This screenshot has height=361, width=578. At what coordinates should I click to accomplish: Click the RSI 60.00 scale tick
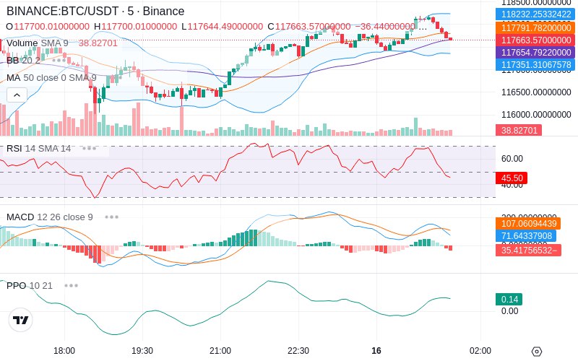pyautogui.click(x=512, y=159)
